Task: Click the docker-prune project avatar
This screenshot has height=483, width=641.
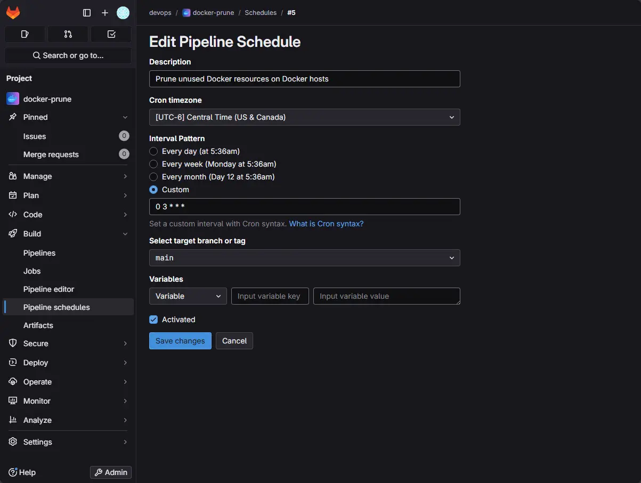Action: [12, 99]
